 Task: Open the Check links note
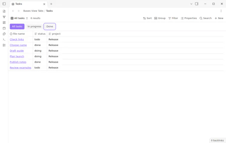[17, 39]
